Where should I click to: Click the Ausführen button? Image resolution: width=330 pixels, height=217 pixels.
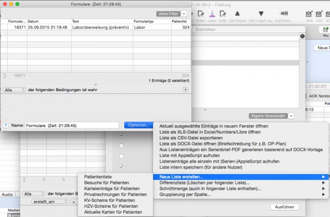point(284,207)
